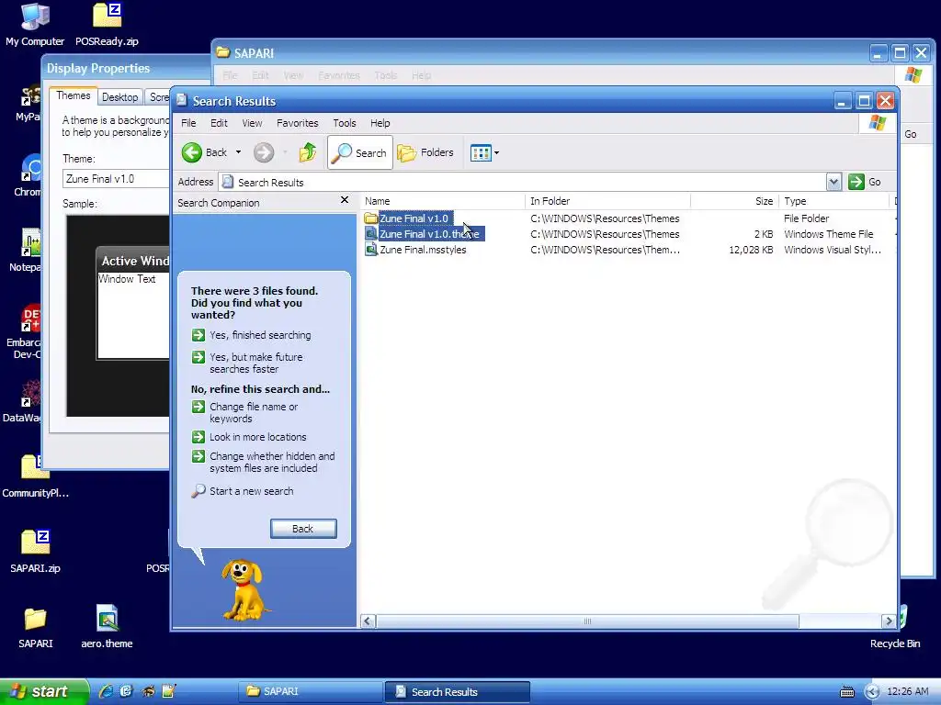Sort results by In Folder column
The image size is (941, 705).
(x=608, y=201)
